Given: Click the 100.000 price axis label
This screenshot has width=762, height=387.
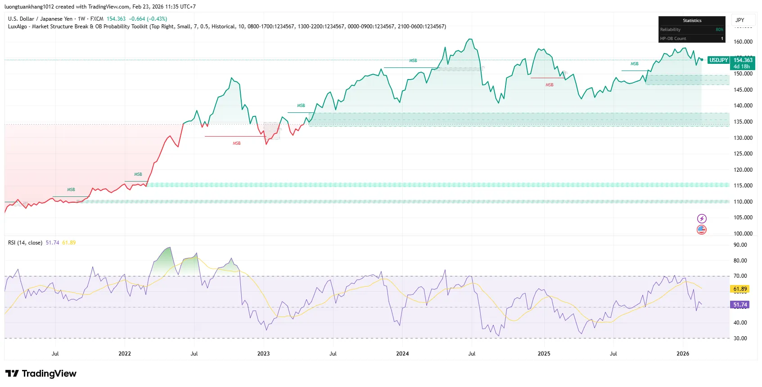Looking at the screenshot, I should click(x=743, y=234).
